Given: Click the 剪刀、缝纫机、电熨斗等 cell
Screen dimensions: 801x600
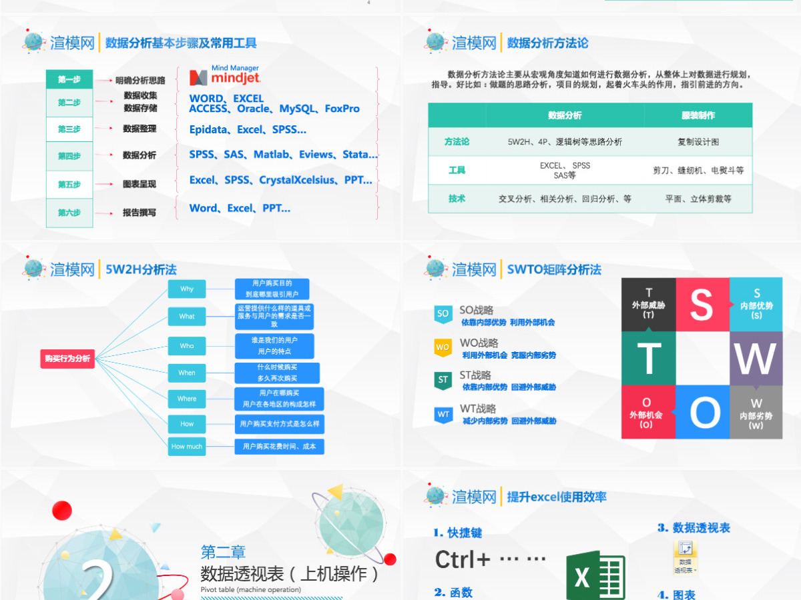Looking at the screenshot, I should click(x=698, y=170).
